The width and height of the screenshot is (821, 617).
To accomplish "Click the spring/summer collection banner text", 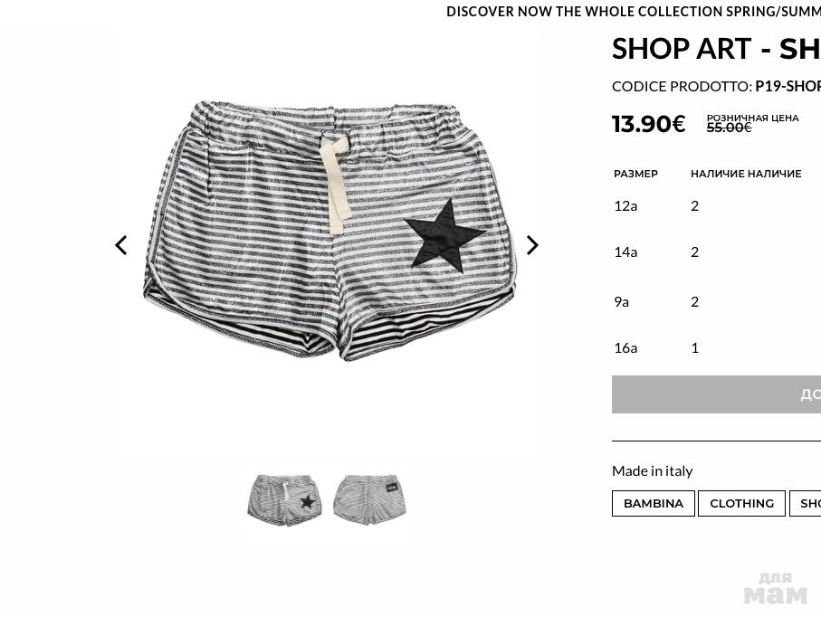I will coord(634,12).
